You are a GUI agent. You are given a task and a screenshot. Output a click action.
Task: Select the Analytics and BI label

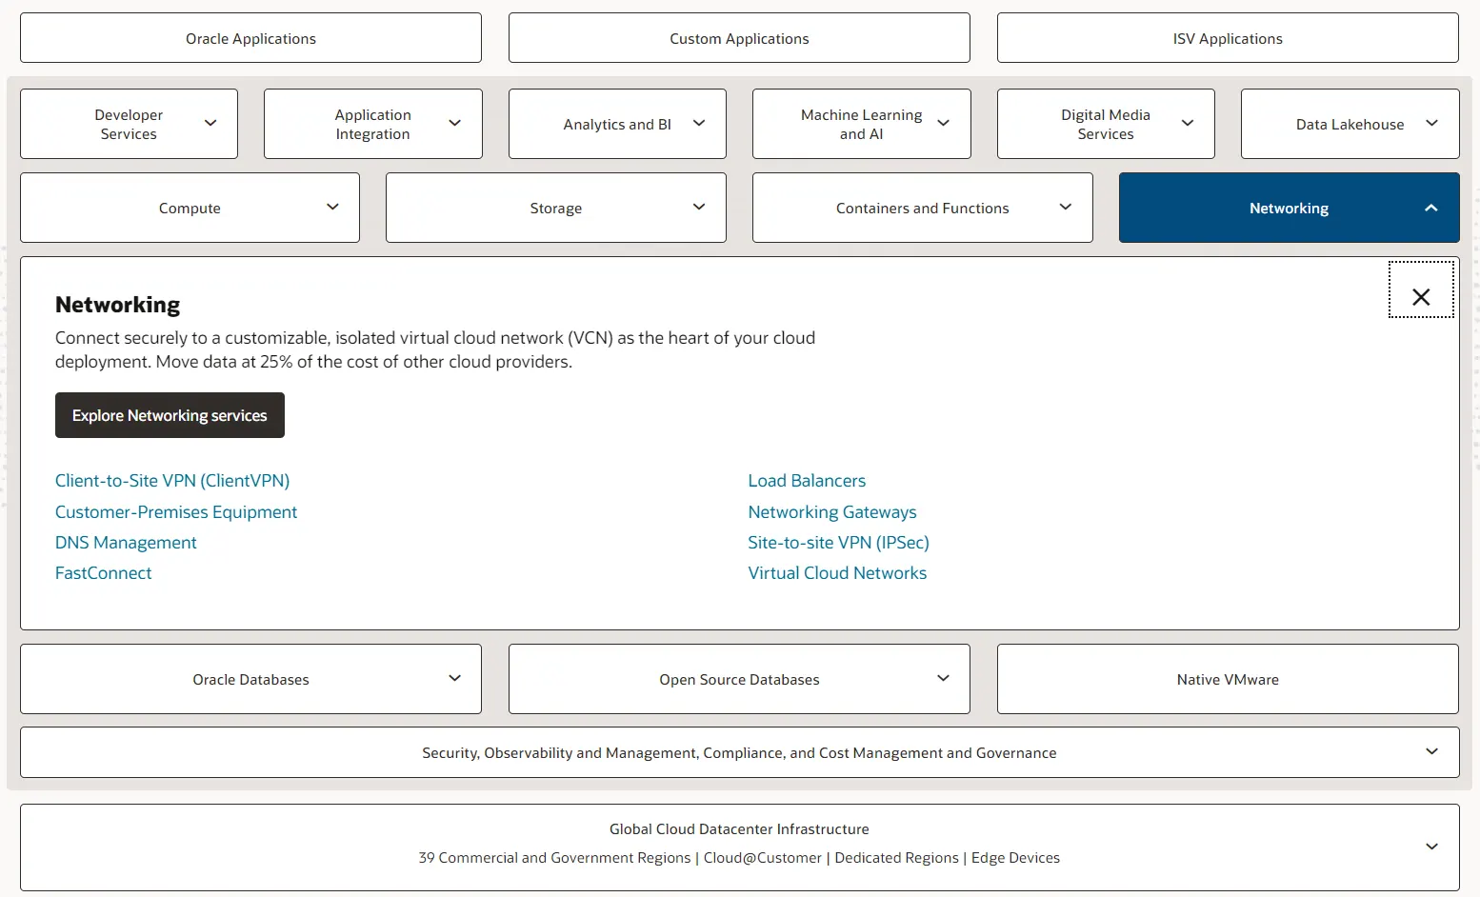pyautogui.click(x=617, y=125)
